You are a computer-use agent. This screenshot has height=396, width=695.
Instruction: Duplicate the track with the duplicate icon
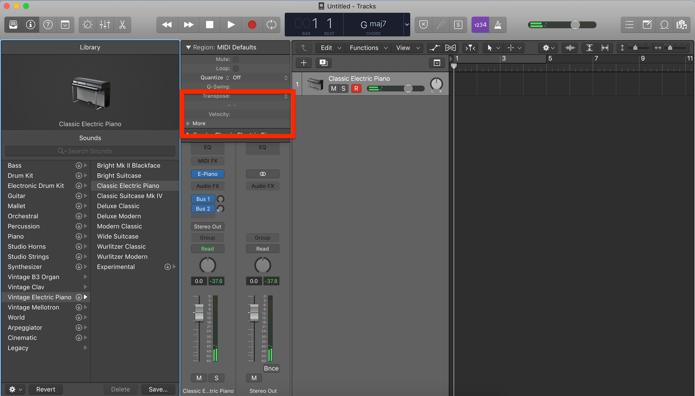point(324,63)
